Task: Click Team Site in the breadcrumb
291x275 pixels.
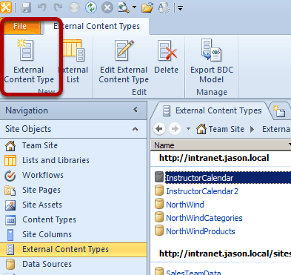Action: 227,129
